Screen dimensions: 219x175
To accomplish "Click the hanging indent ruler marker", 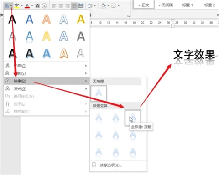I will point(172,24).
